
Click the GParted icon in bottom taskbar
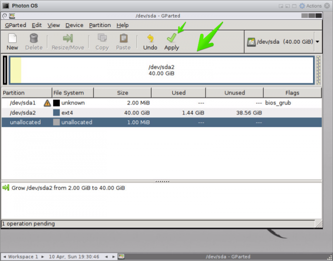click(x=121, y=256)
